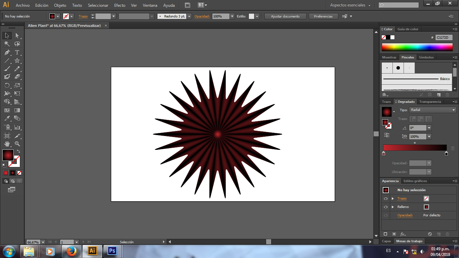The width and height of the screenshot is (459, 258).
Task: Click the Opacidad link in Apariencia panel
Action: pos(405,215)
